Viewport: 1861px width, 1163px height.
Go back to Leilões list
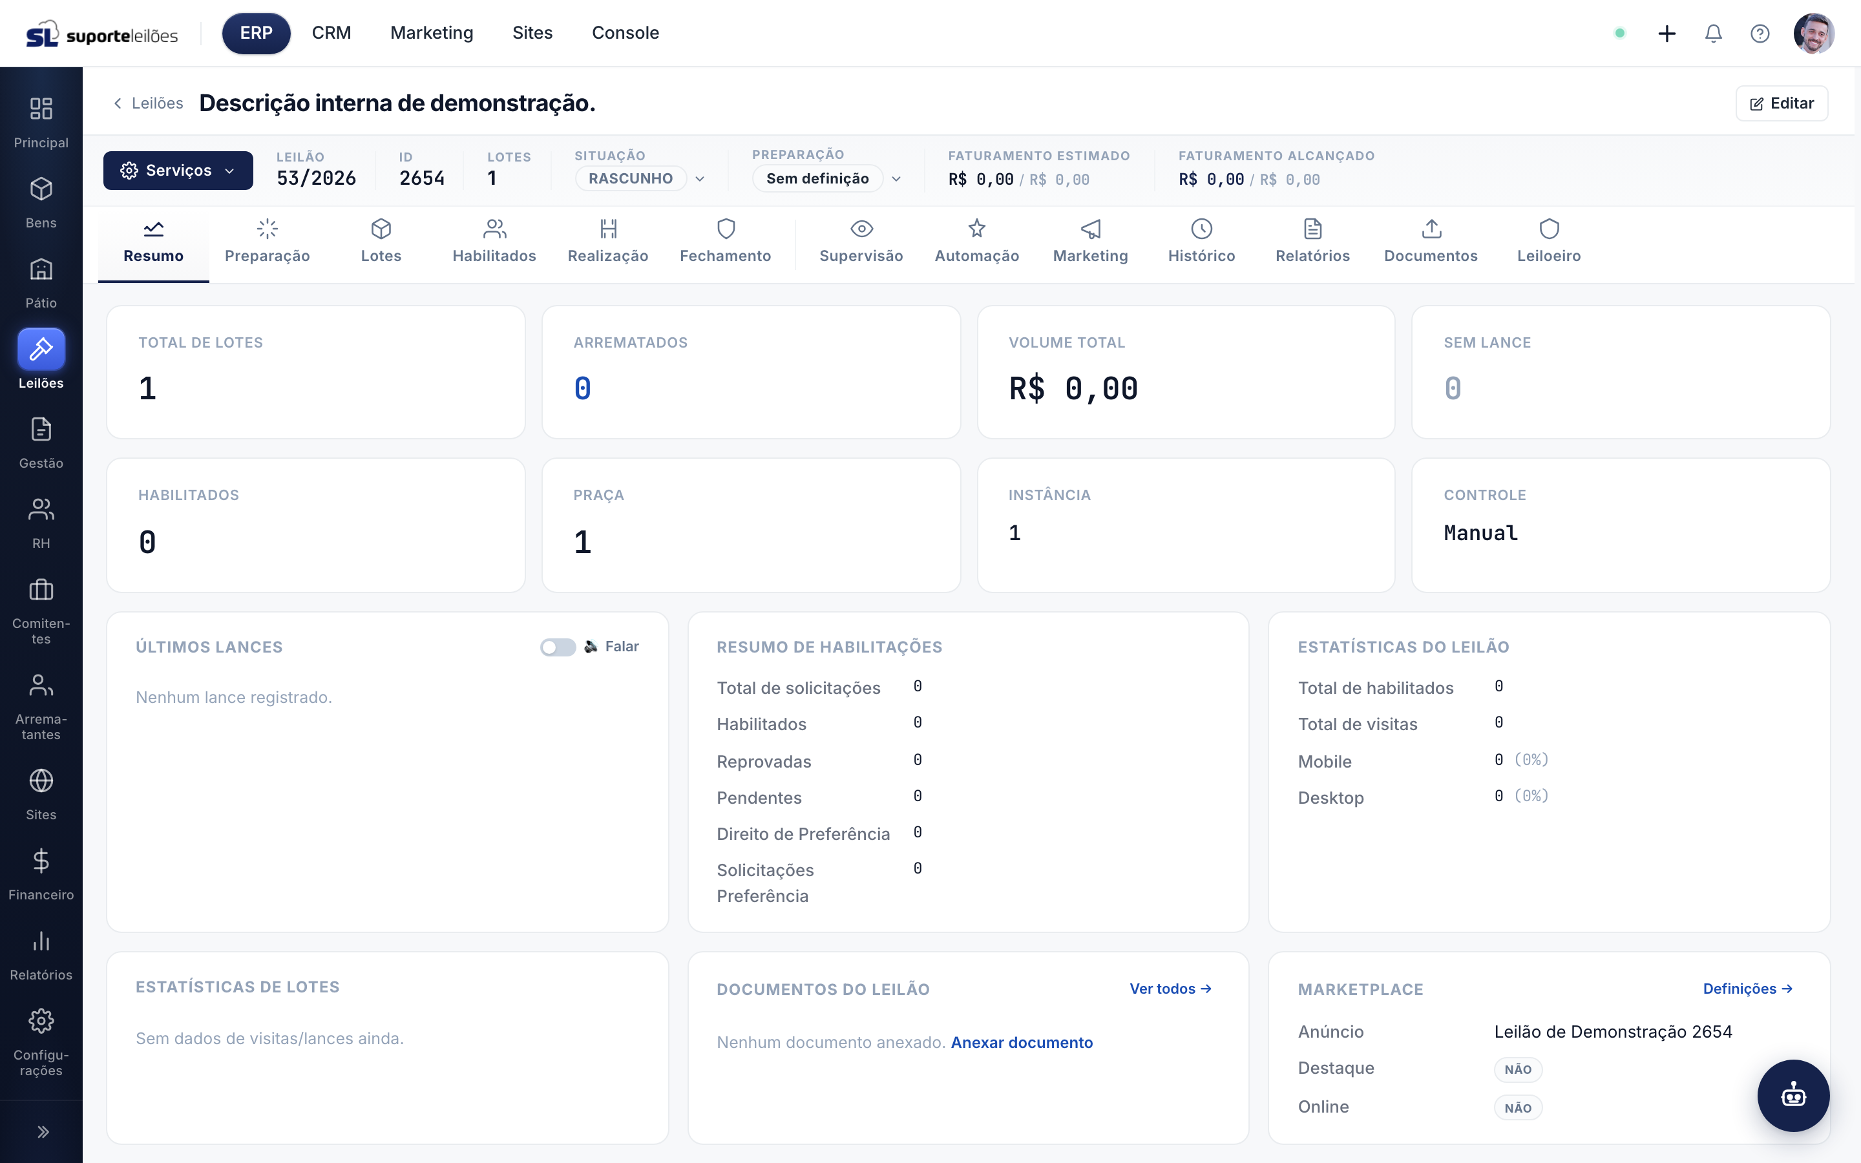147,103
